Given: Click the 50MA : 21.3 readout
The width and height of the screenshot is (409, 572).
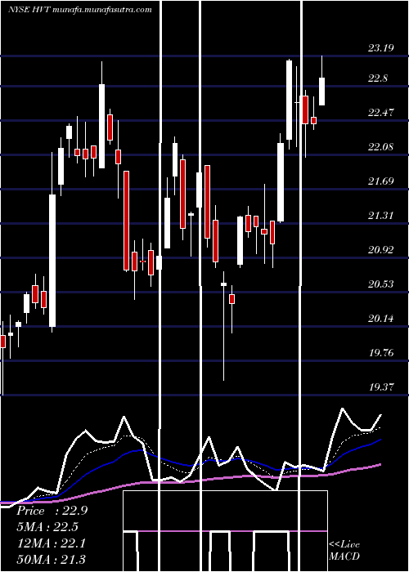Looking at the screenshot, I should (x=52, y=560).
